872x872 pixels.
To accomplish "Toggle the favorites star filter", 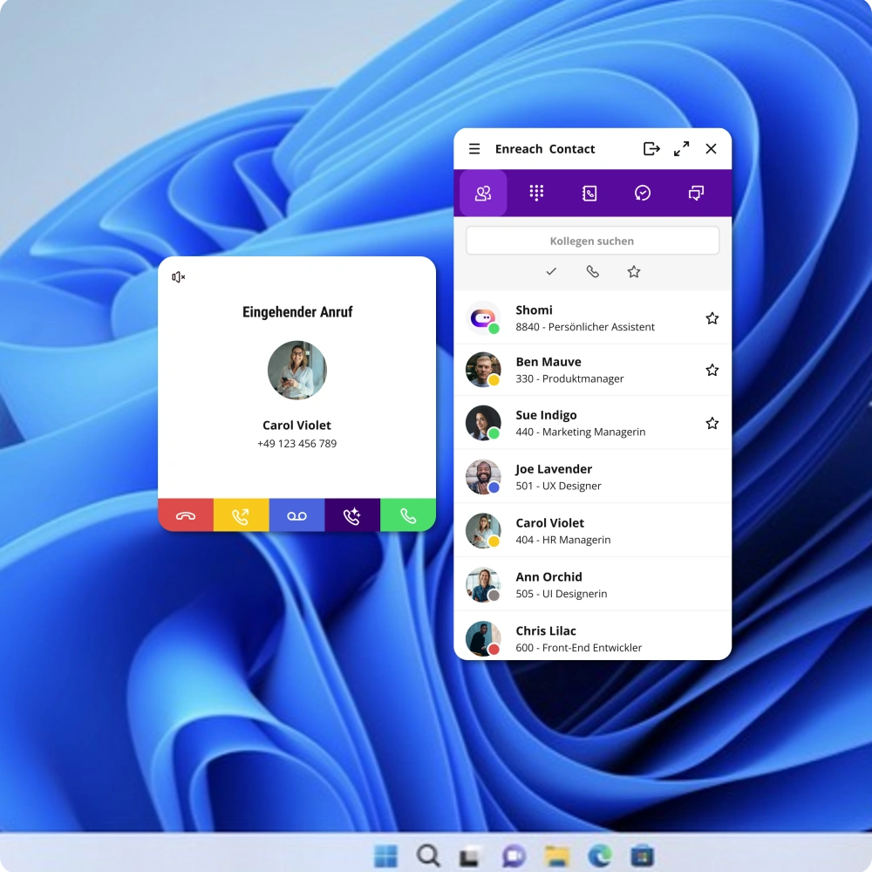I will pos(634,272).
